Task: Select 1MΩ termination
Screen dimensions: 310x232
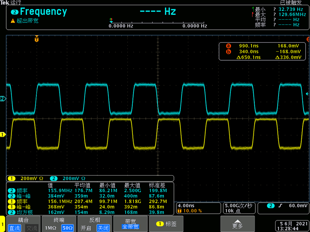Action: pos(50,228)
